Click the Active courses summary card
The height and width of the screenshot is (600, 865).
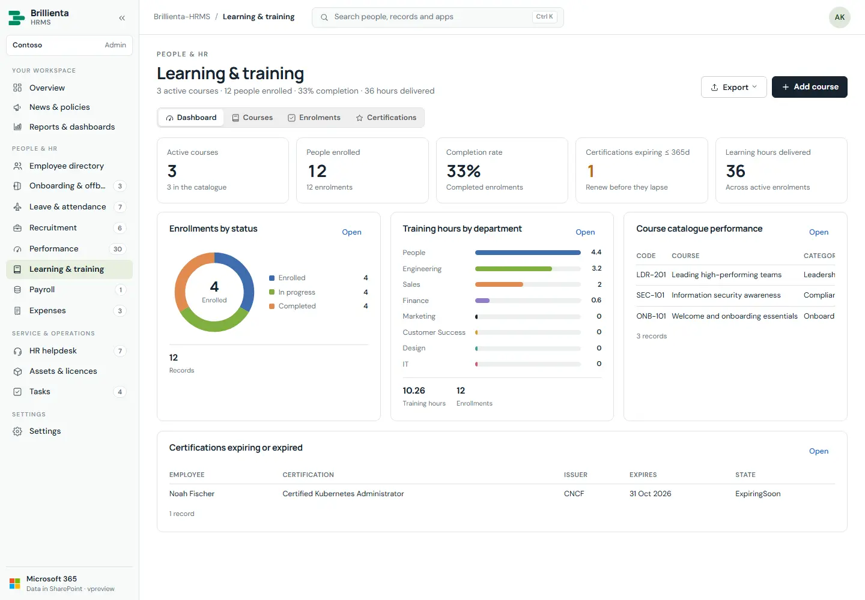click(x=223, y=170)
